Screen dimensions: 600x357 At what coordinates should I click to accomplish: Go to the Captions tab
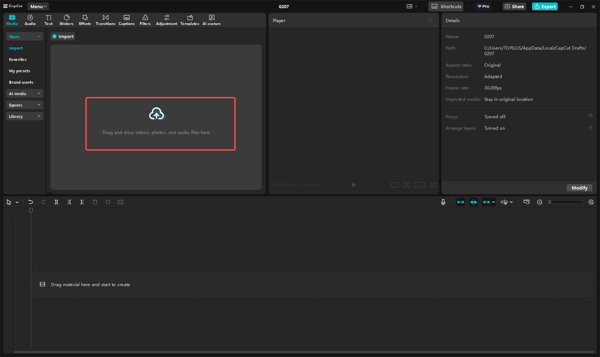point(127,20)
